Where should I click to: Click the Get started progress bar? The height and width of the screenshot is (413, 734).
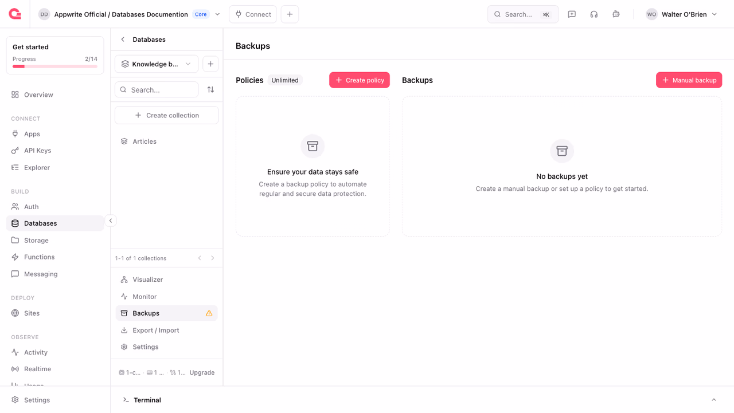[x=55, y=66]
